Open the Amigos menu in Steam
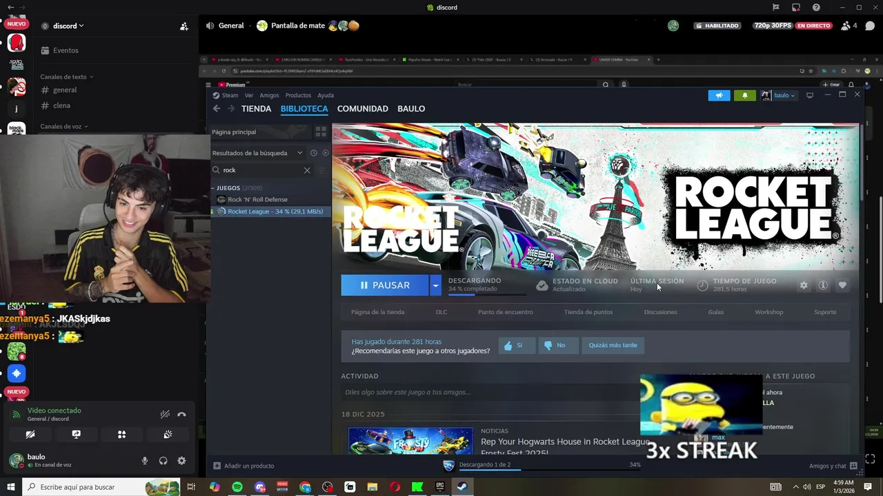Image resolution: width=883 pixels, height=496 pixels. (269, 96)
